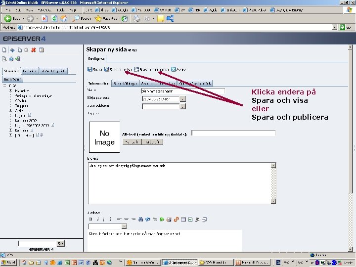This screenshot has width=356, height=267.
Task: Switch to the Favoriter tab in left panel
Action: pos(30,71)
